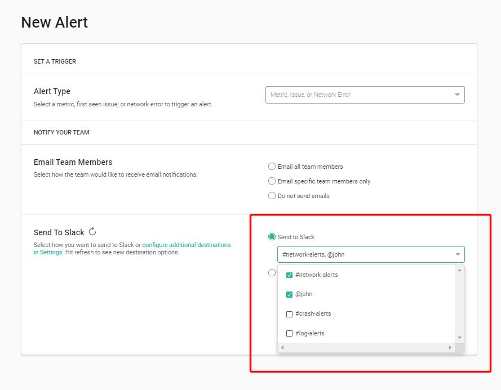Click the list scroll up arrow
Screen dimensions: 501x390
pos(459,270)
